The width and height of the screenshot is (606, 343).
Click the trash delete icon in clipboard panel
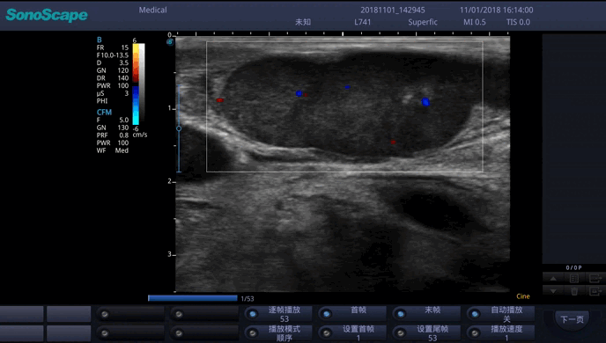(x=574, y=291)
